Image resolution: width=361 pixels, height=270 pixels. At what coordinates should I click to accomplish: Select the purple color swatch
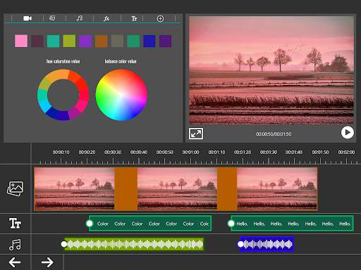click(85, 41)
